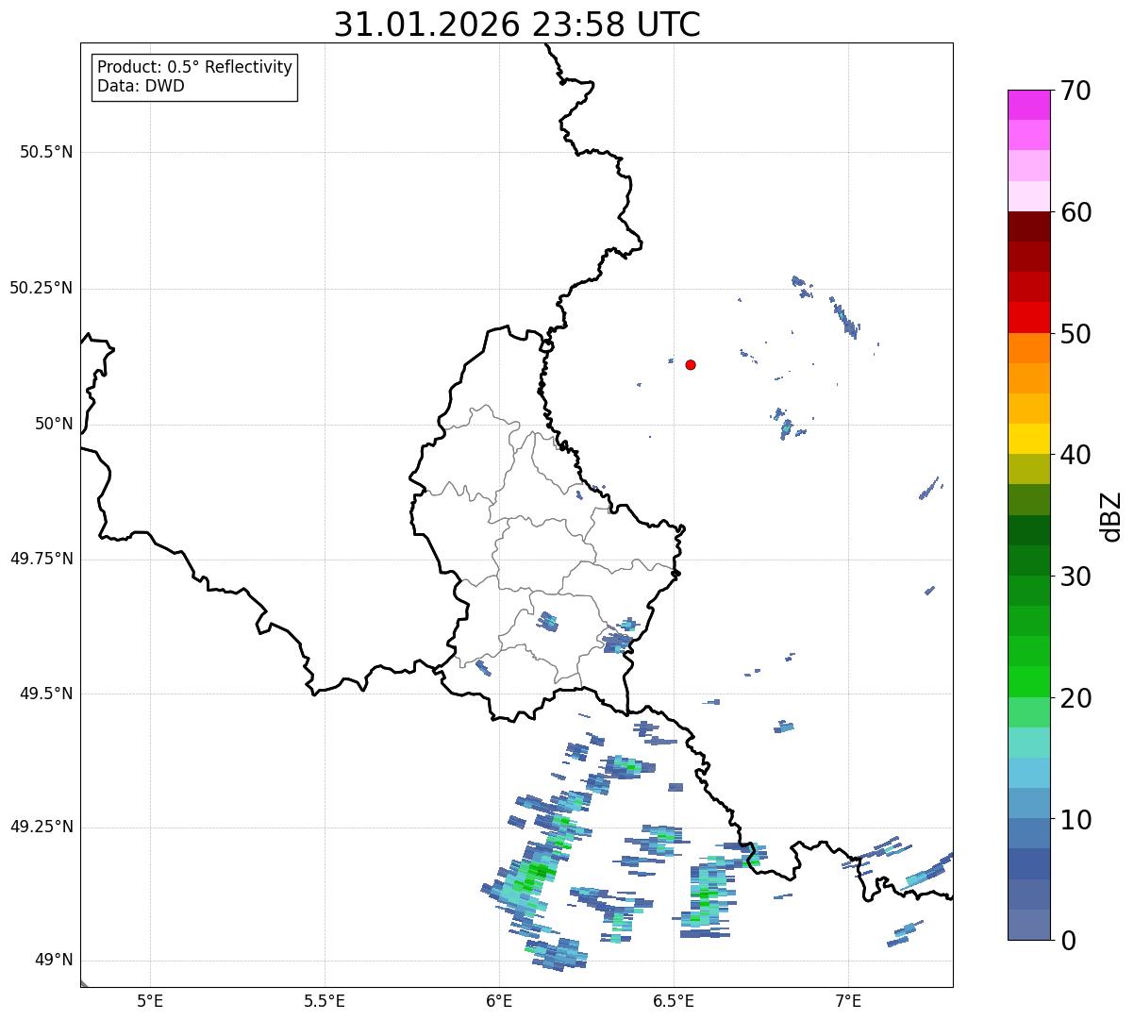Click the colorbar tick label 20
The image size is (1134, 1020).
1076,698
